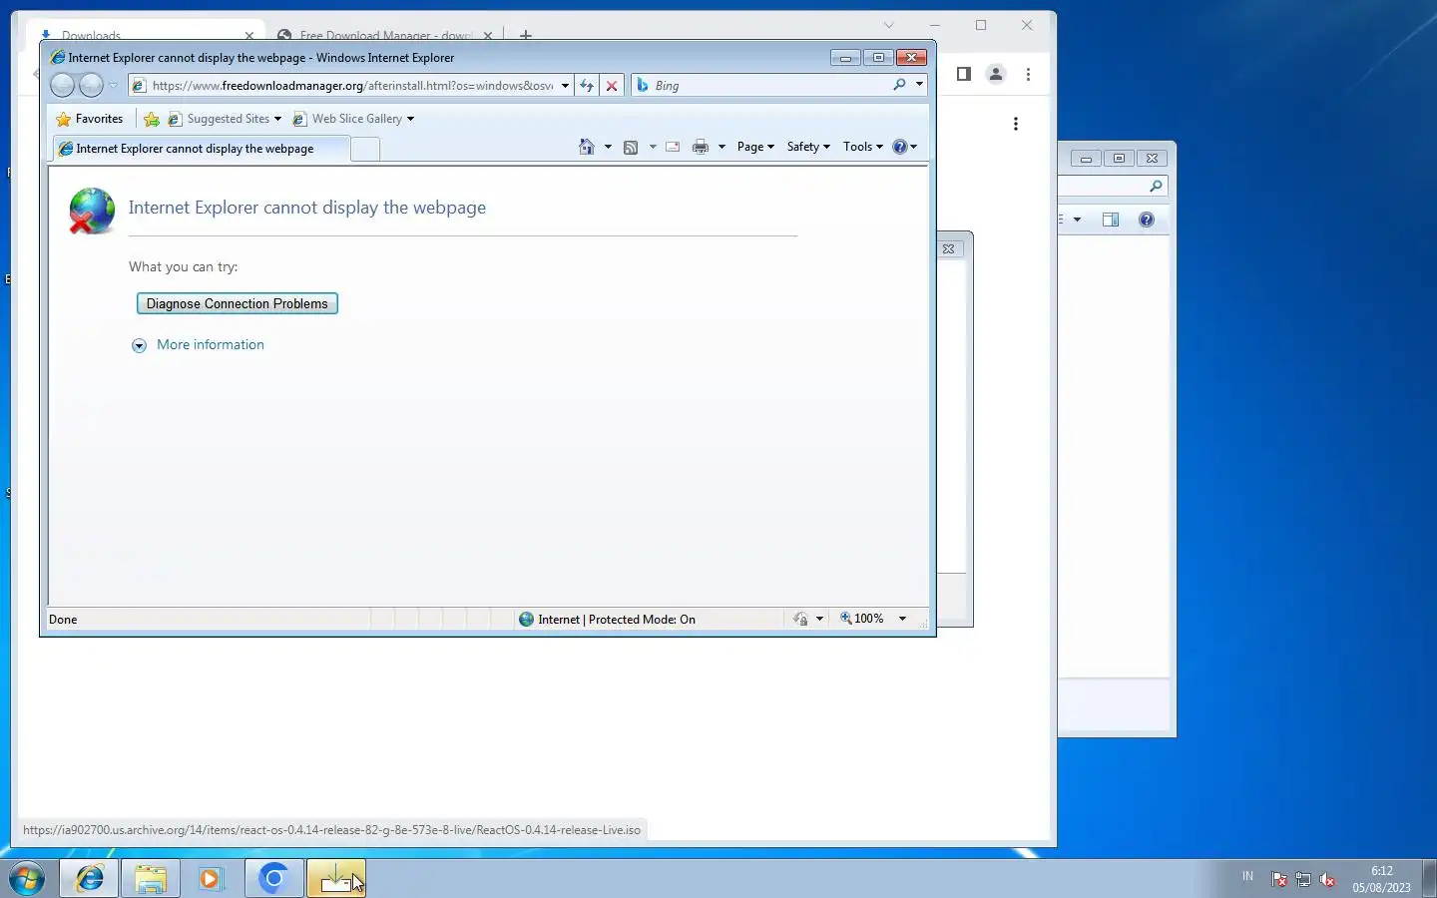
Task: Open Chrome's three-dot main menu
Action: click(x=1028, y=74)
